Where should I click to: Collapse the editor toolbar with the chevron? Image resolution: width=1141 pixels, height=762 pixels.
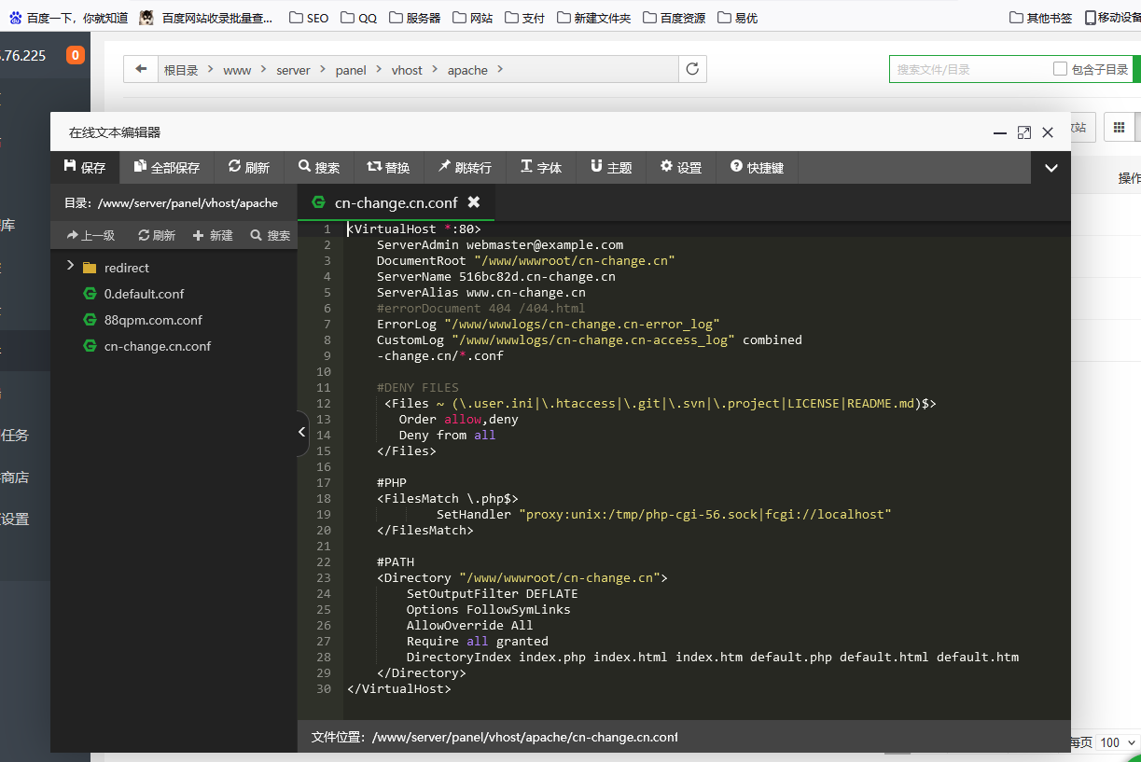(1051, 168)
